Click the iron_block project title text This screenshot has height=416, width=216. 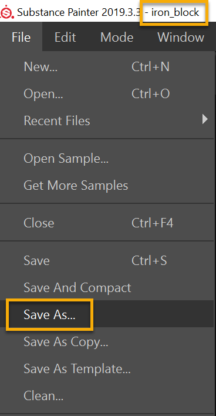(x=175, y=12)
